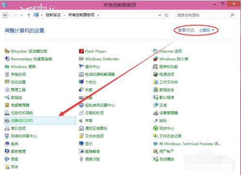Open 任务栏和导航 icon
The image size is (241, 176).
click(7, 113)
